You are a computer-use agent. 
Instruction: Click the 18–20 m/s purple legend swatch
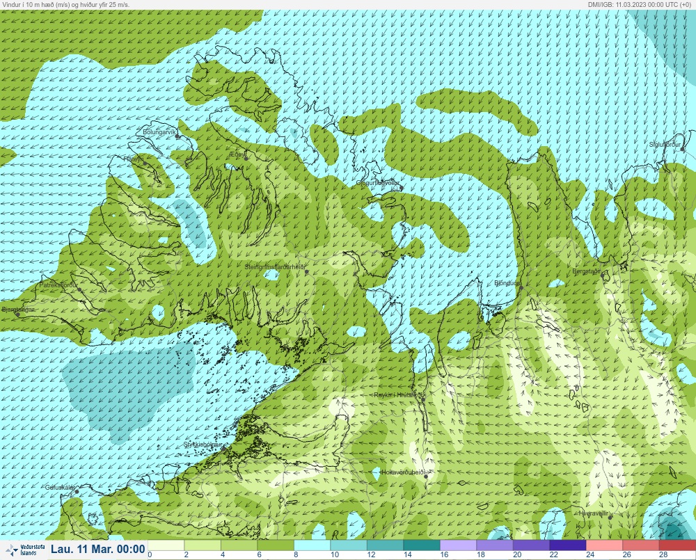point(495,545)
